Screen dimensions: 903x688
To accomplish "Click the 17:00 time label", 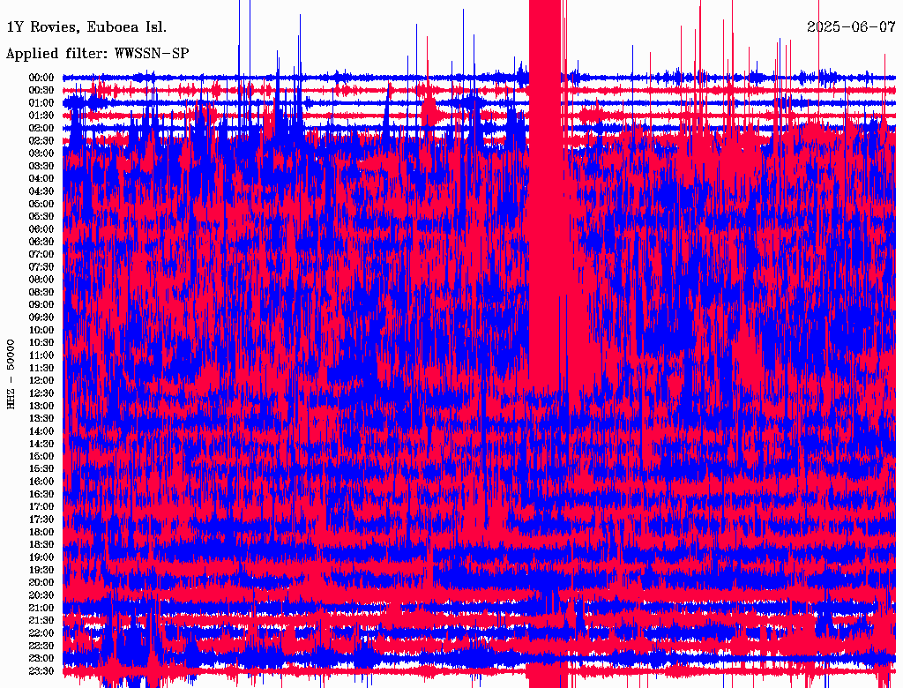I will 41,507.
